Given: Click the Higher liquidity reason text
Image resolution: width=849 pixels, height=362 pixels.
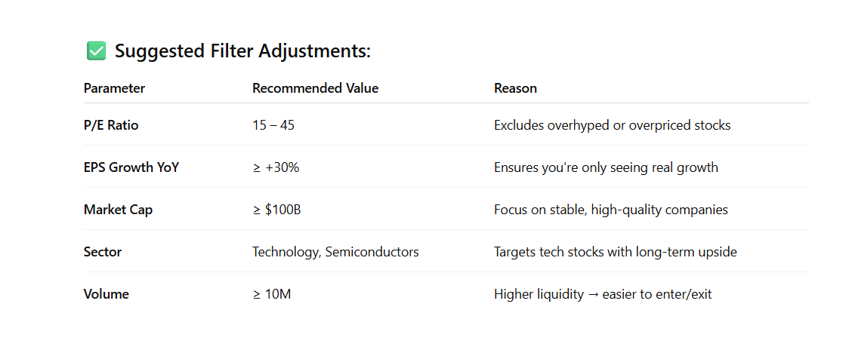Looking at the screenshot, I should (603, 294).
